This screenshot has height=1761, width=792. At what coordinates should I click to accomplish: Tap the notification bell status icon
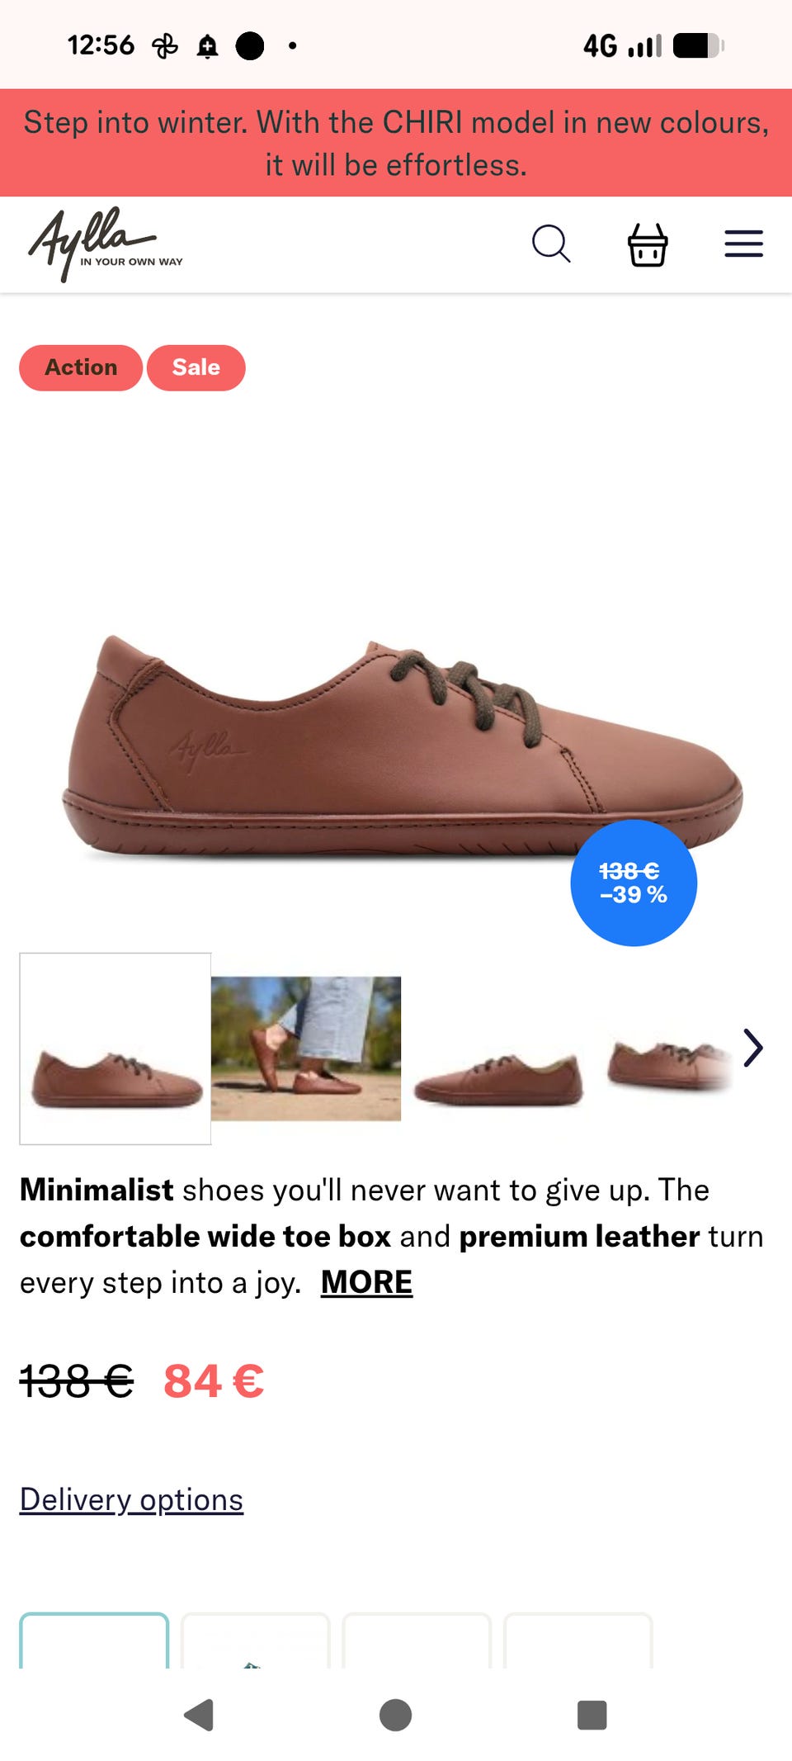coord(207,46)
